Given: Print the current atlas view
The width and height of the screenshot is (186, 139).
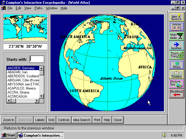Looking at the screenshot, I should point(97,120).
